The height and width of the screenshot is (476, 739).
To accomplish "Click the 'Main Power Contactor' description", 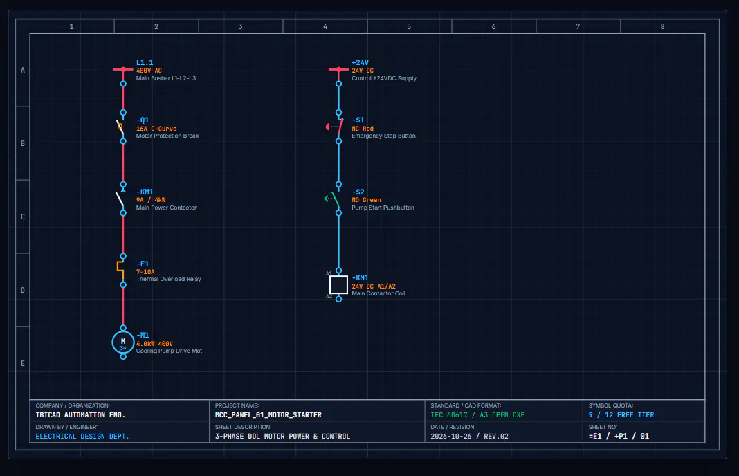I will tap(166, 208).
